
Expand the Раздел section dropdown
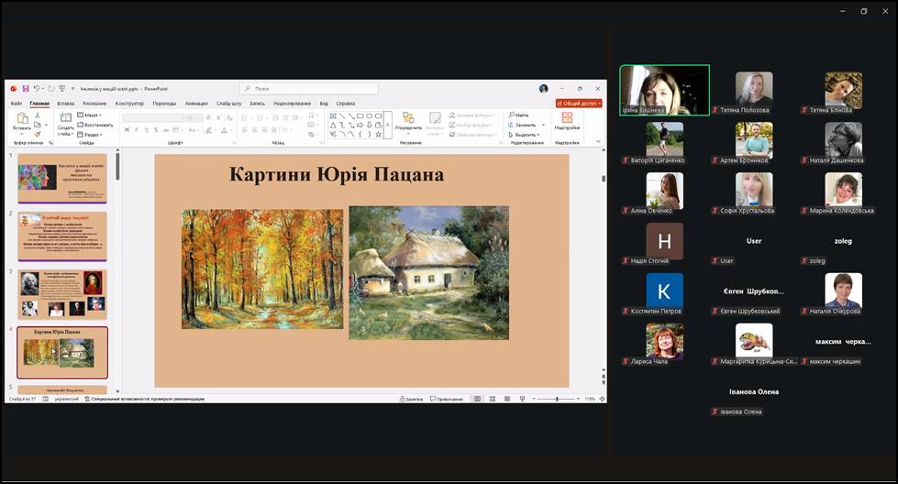[92, 134]
